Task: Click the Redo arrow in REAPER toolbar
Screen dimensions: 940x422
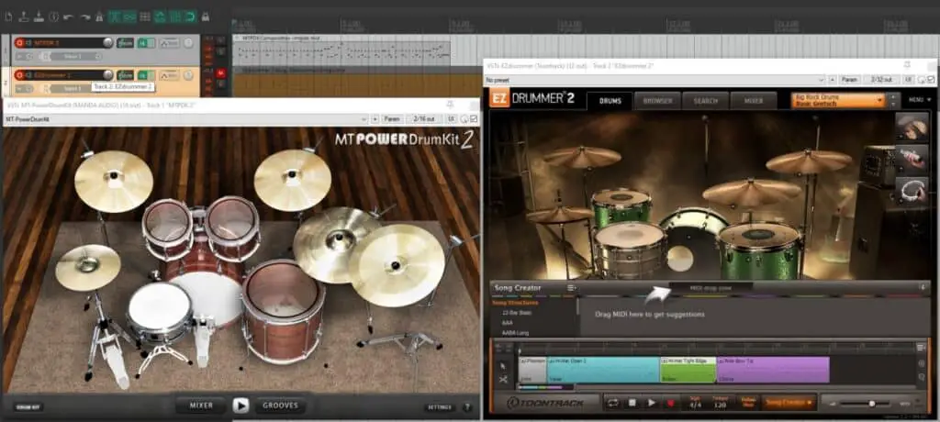Action: click(x=85, y=17)
